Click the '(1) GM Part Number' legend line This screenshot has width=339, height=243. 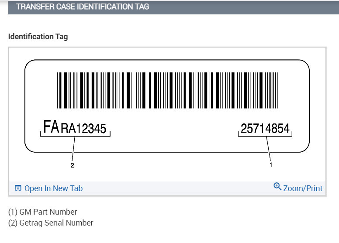coord(43,212)
